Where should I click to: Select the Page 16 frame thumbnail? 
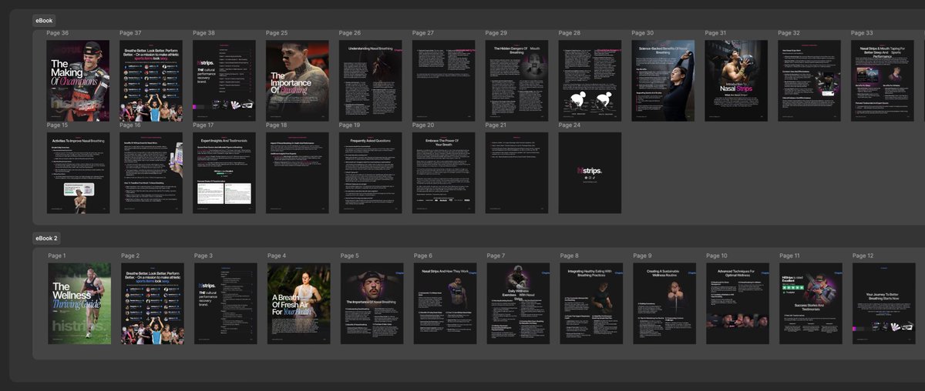click(151, 172)
